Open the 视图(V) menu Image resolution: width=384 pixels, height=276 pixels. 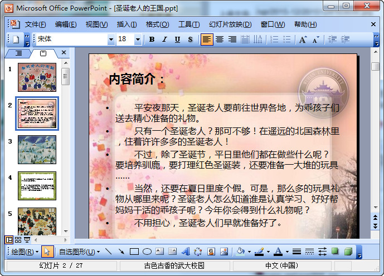point(96,24)
